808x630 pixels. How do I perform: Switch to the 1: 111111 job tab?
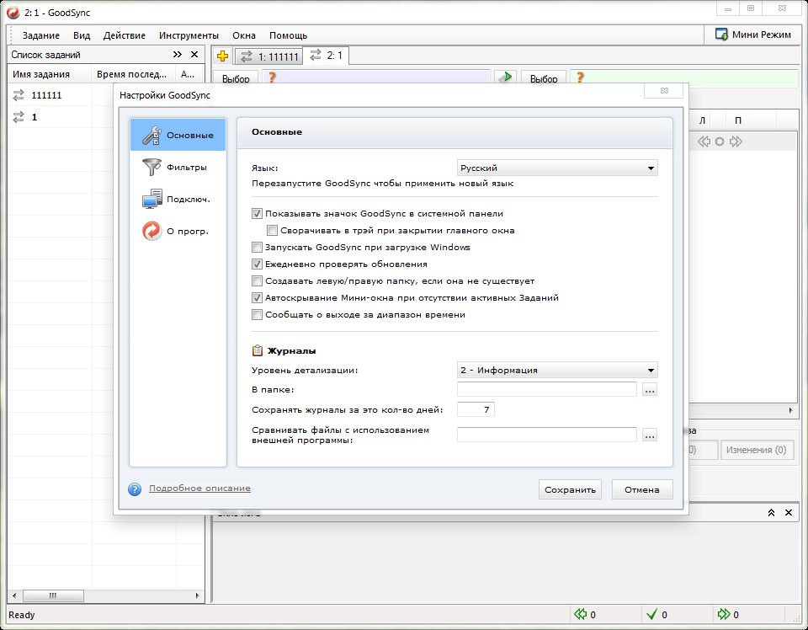(268, 56)
